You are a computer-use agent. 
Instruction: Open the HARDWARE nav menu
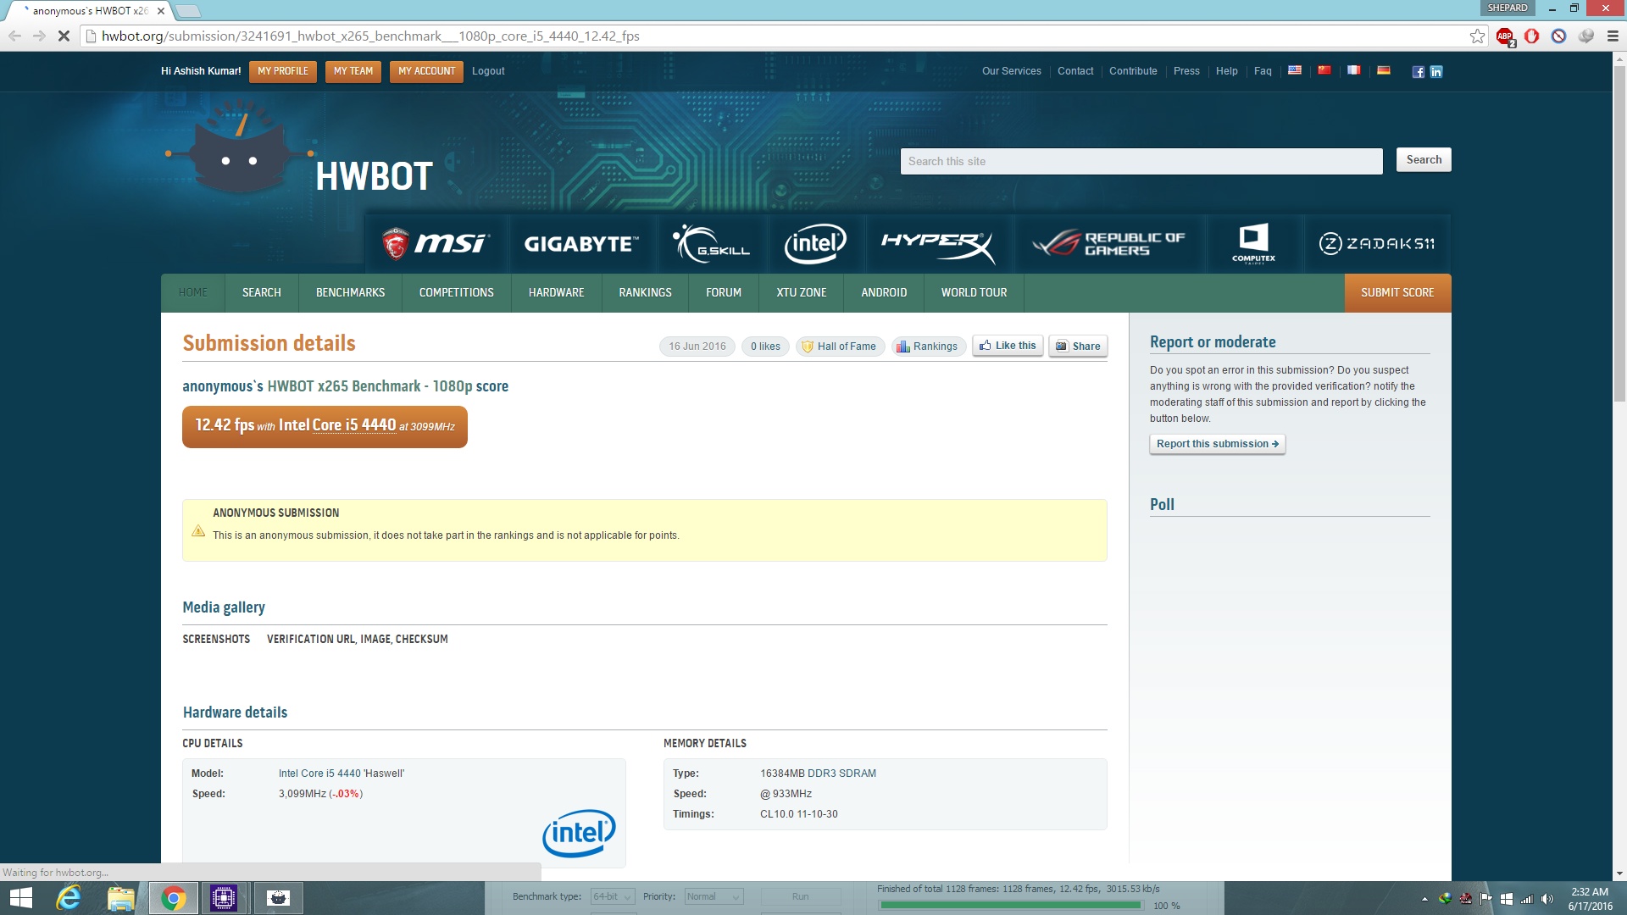pos(556,292)
